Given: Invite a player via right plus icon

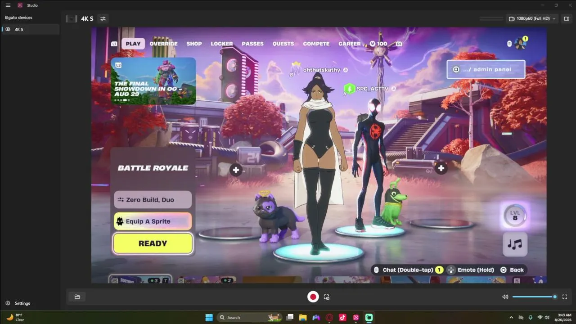Looking at the screenshot, I should 441,168.
